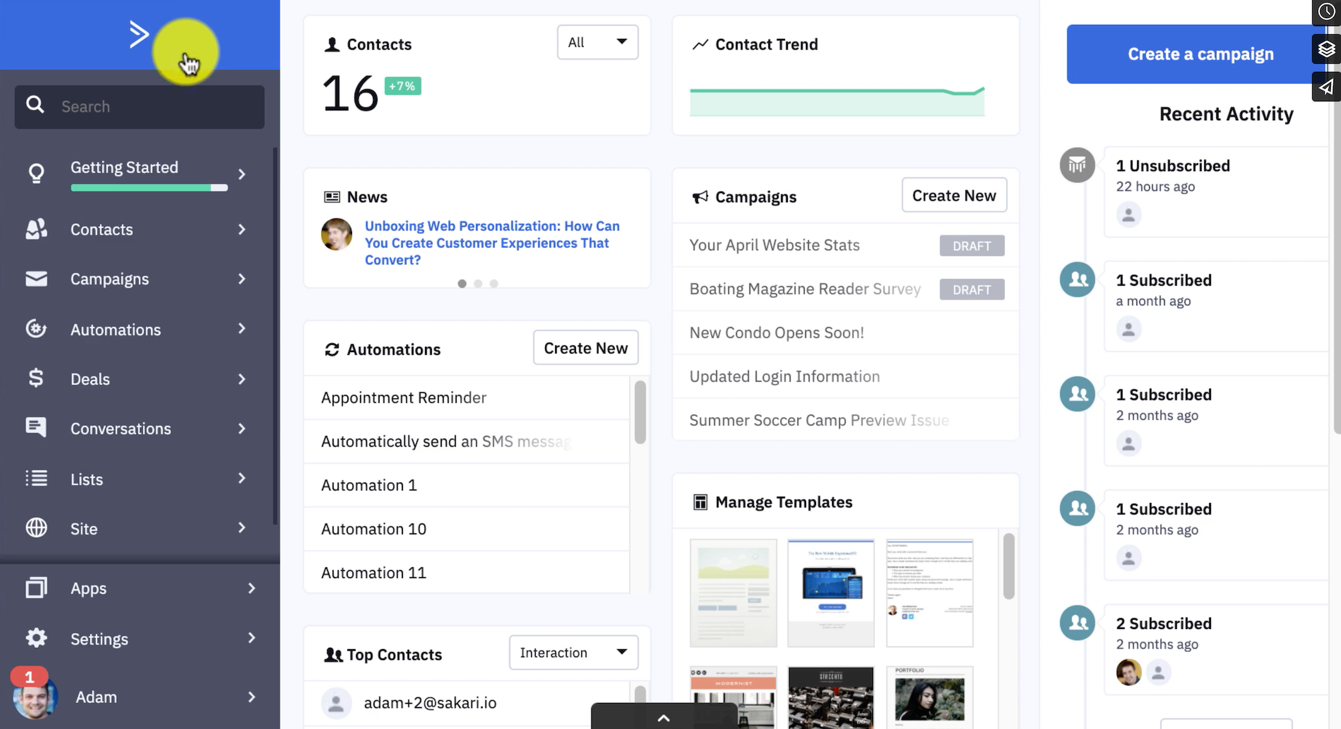The width and height of the screenshot is (1341, 729).
Task: Click the Lists icon in sidebar
Action: [x=36, y=479]
